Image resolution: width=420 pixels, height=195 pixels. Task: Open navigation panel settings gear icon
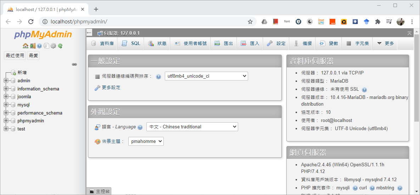tap(53, 46)
